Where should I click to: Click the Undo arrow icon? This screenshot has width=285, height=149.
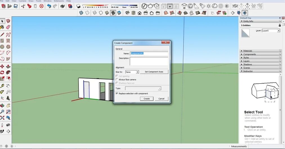click(49, 6)
